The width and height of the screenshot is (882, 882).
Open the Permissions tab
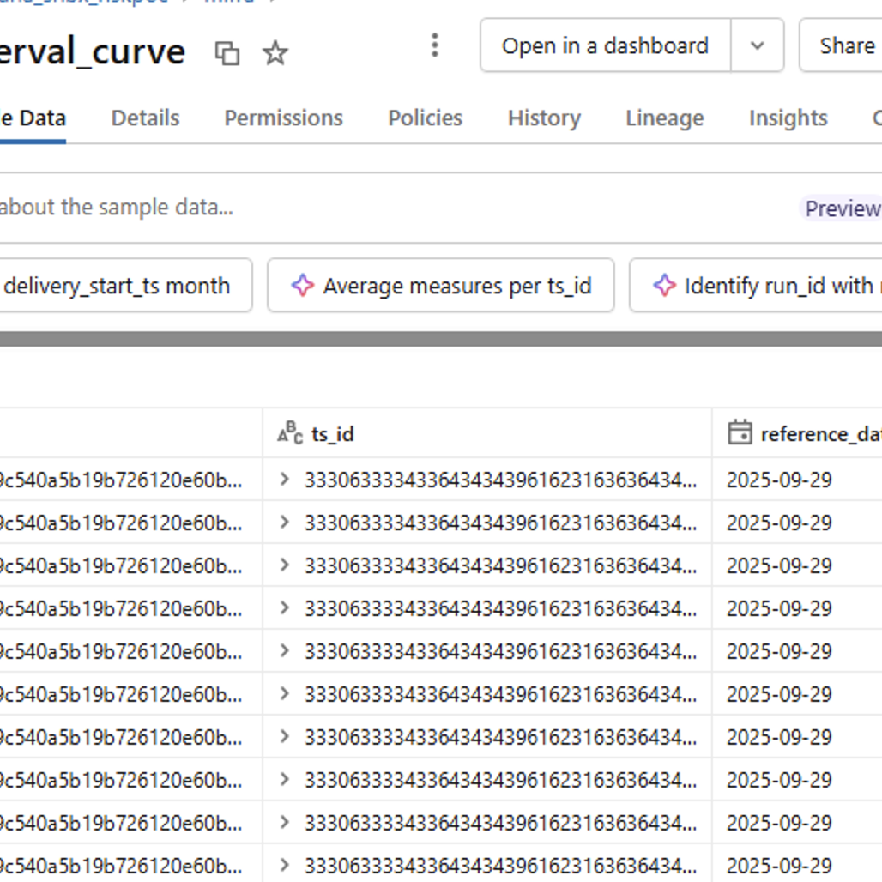(283, 118)
